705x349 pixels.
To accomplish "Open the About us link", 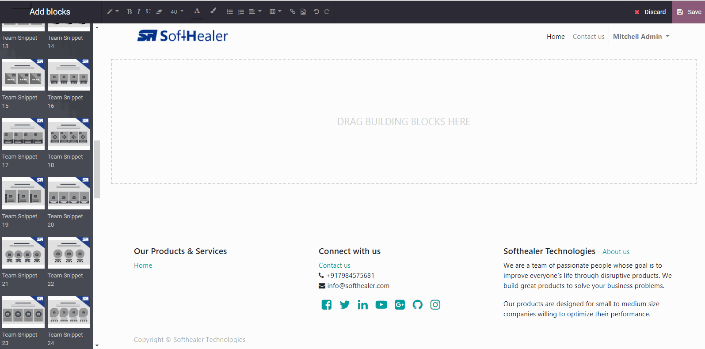I will click(616, 252).
